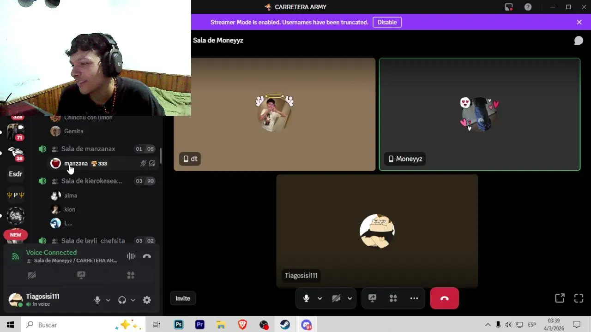Viewport: 591px width, 332px height.
Task: Start an activity from Voice Connected panel
Action: pos(131,275)
